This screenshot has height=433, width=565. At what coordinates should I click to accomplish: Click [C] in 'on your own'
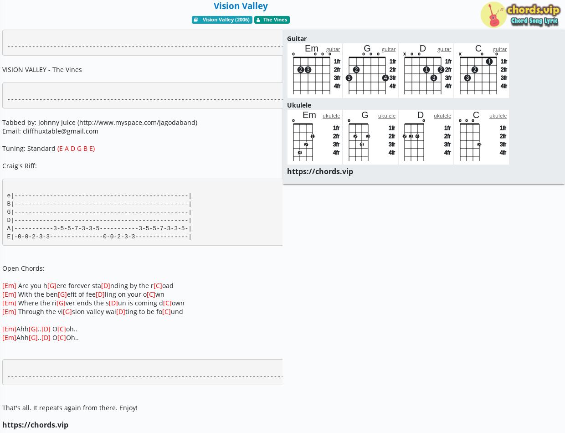coord(151,294)
